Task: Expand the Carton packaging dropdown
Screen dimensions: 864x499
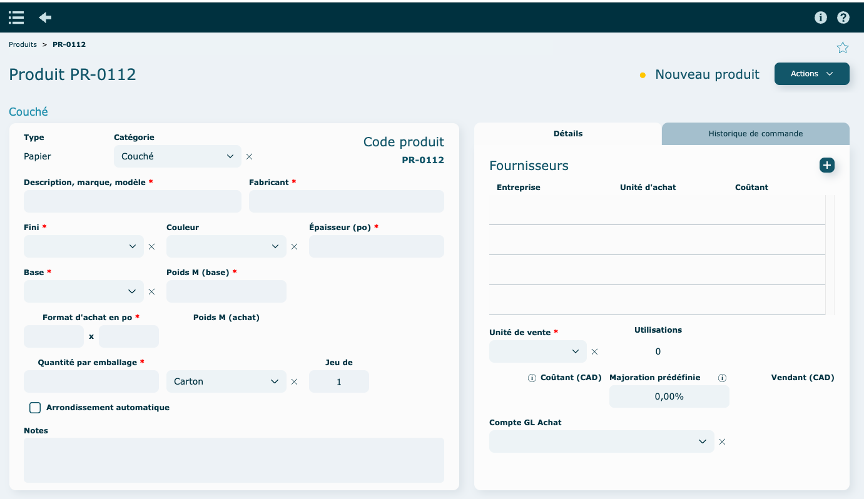Action: tap(226, 381)
